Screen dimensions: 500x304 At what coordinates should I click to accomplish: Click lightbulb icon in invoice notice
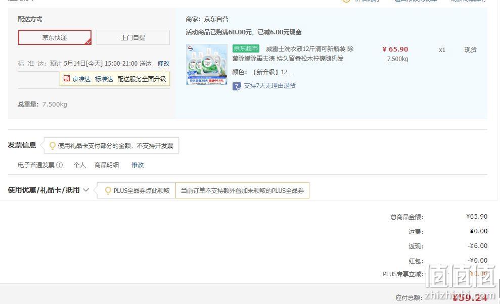(52, 145)
